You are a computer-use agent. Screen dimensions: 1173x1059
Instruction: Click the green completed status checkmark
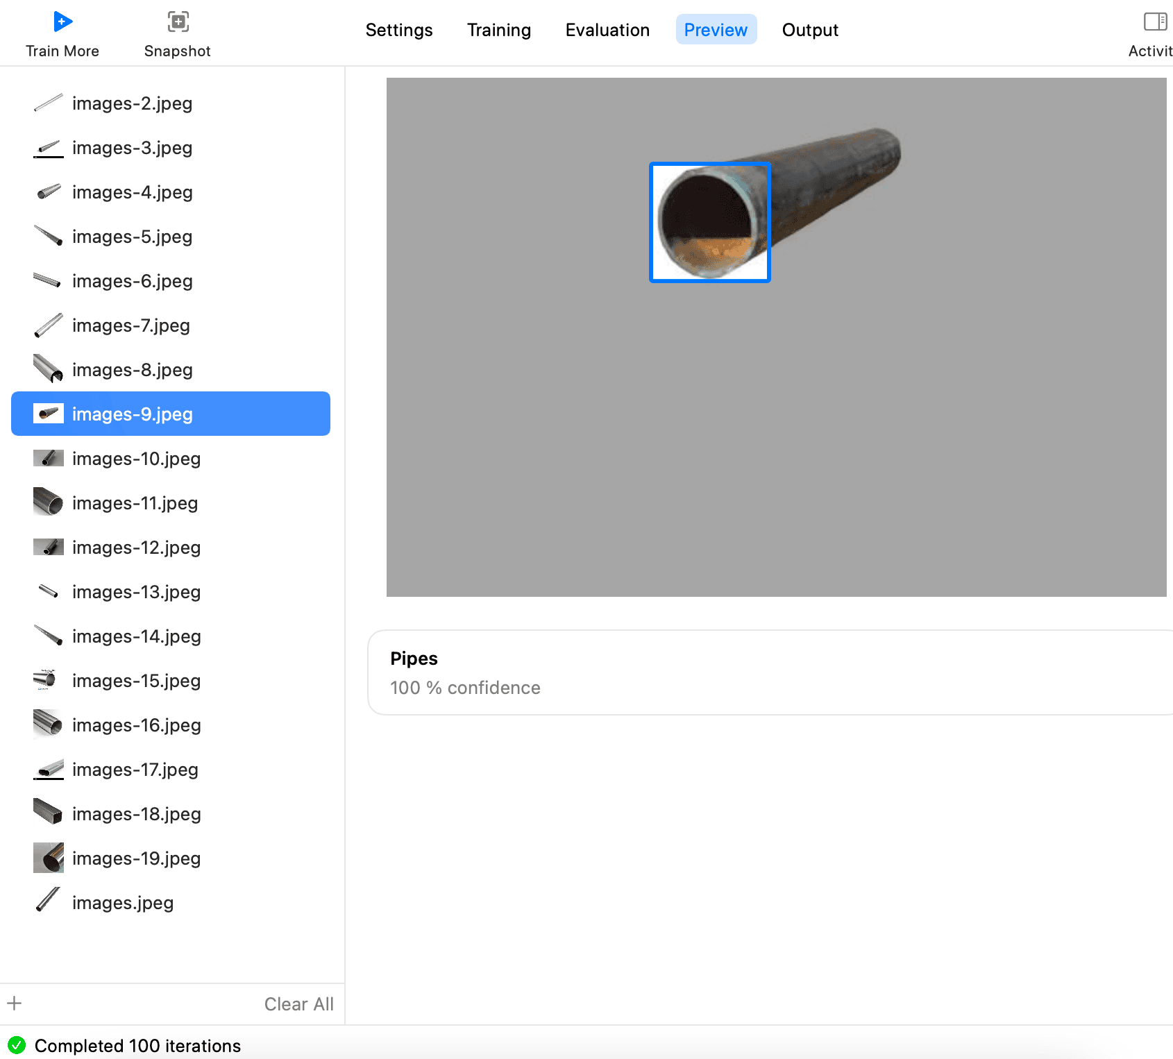[x=17, y=1045]
